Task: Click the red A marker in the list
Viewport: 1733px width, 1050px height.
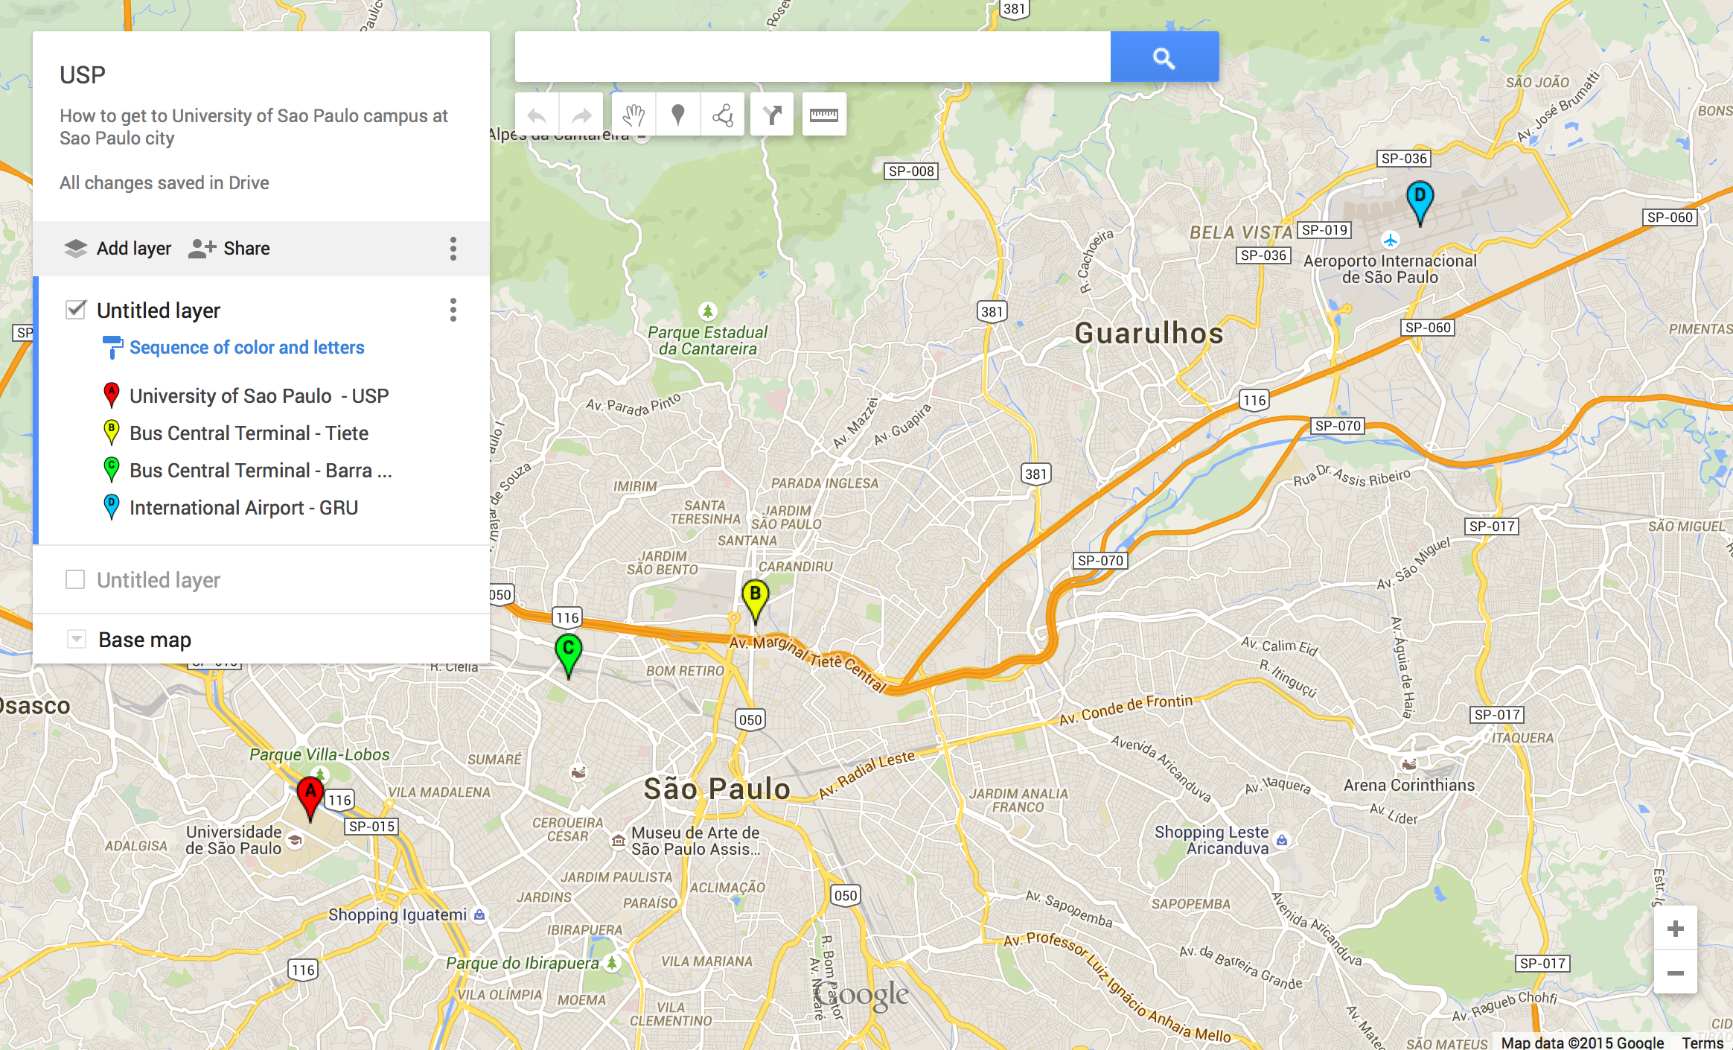Action: pyautogui.click(x=112, y=395)
